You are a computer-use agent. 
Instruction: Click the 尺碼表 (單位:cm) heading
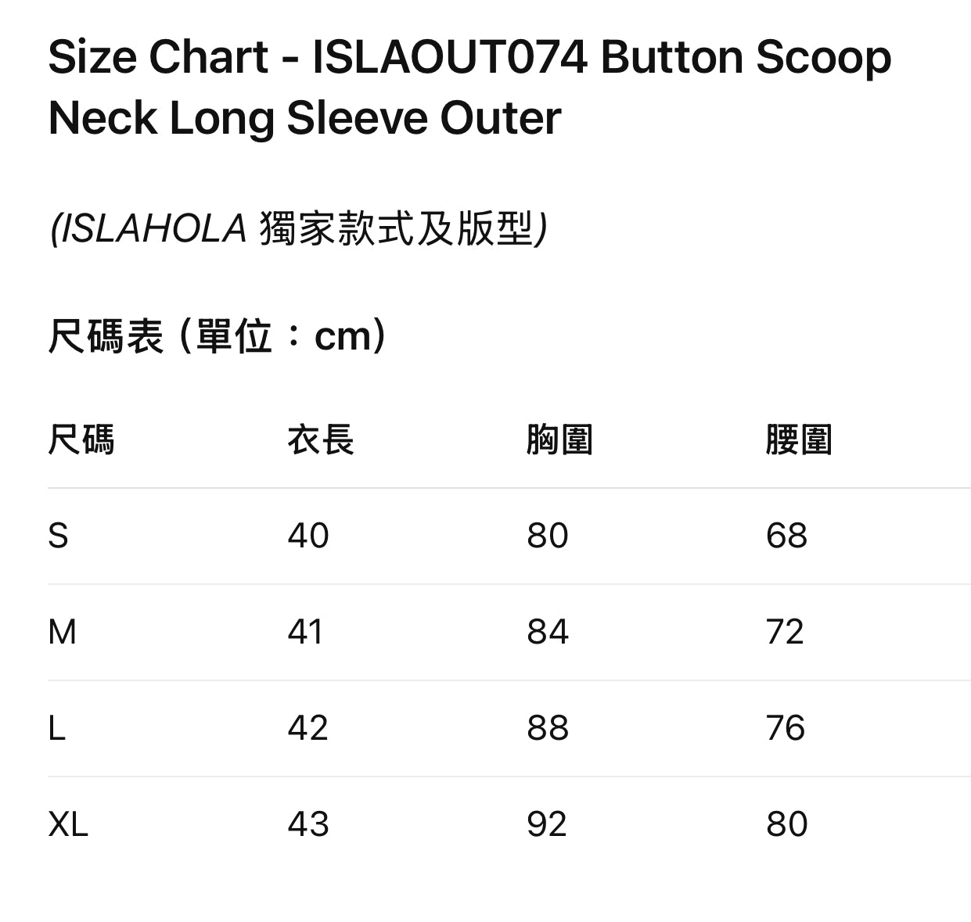[x=217, y=336]
